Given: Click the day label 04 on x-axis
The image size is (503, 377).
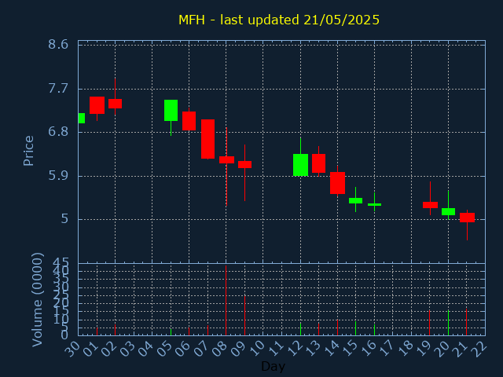Looking at the screenshot, I should click(146, 349).
